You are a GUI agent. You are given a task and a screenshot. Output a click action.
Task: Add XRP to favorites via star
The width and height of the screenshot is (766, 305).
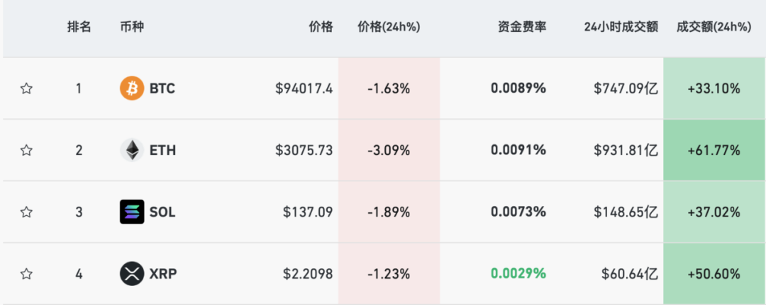[x=26, y=274]
